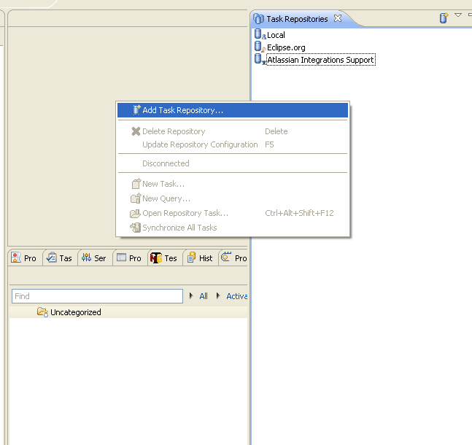Choose Add Task Repository from context menu

tap(233, 110)
